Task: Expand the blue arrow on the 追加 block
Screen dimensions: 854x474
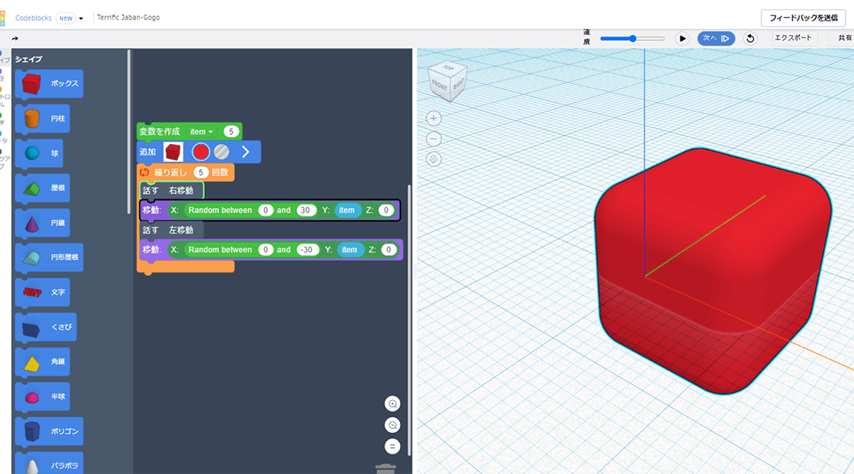Action: click(x=247, y=152)
